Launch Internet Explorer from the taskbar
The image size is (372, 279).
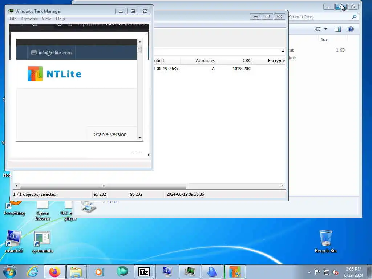coord(33,272)
